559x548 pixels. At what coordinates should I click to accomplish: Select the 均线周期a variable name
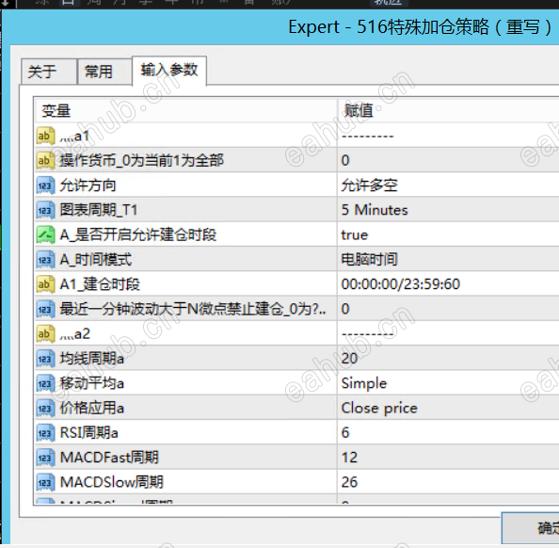pos(91,359)
